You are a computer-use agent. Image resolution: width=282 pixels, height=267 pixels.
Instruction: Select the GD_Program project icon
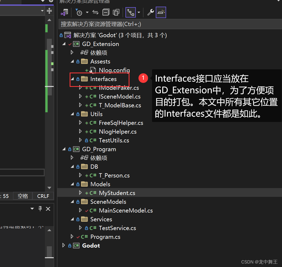pyautogui.click(x=76, y=149)
